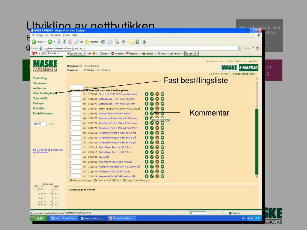The image size is (307, 230).
Task: Switch to Microsoft PowerPoint taskbar item
Action: pos(122,218)
